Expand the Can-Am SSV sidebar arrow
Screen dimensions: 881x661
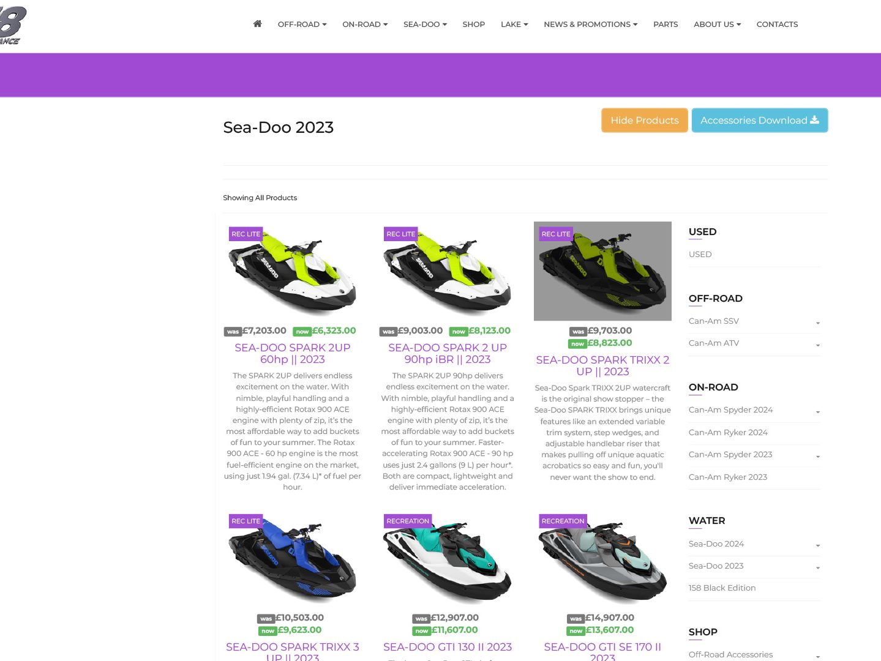818,323
